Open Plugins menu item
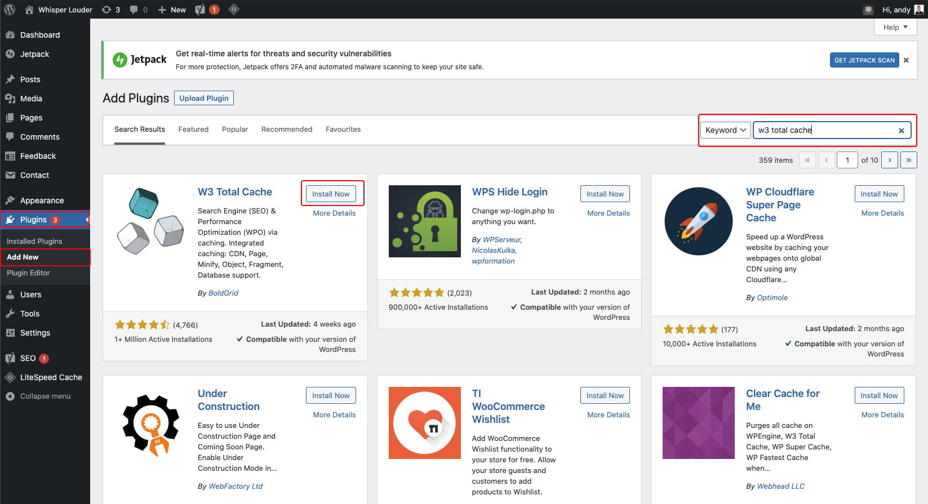 coord(45,220)
